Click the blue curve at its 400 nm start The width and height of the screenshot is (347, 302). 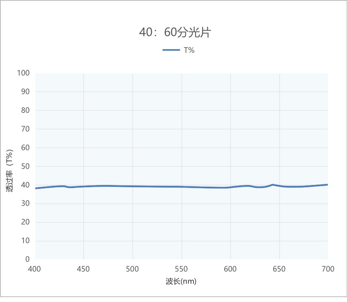pos(37,188)
